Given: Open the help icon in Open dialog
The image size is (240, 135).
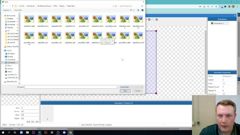Looking at the screenshot, I should (142, 10).
